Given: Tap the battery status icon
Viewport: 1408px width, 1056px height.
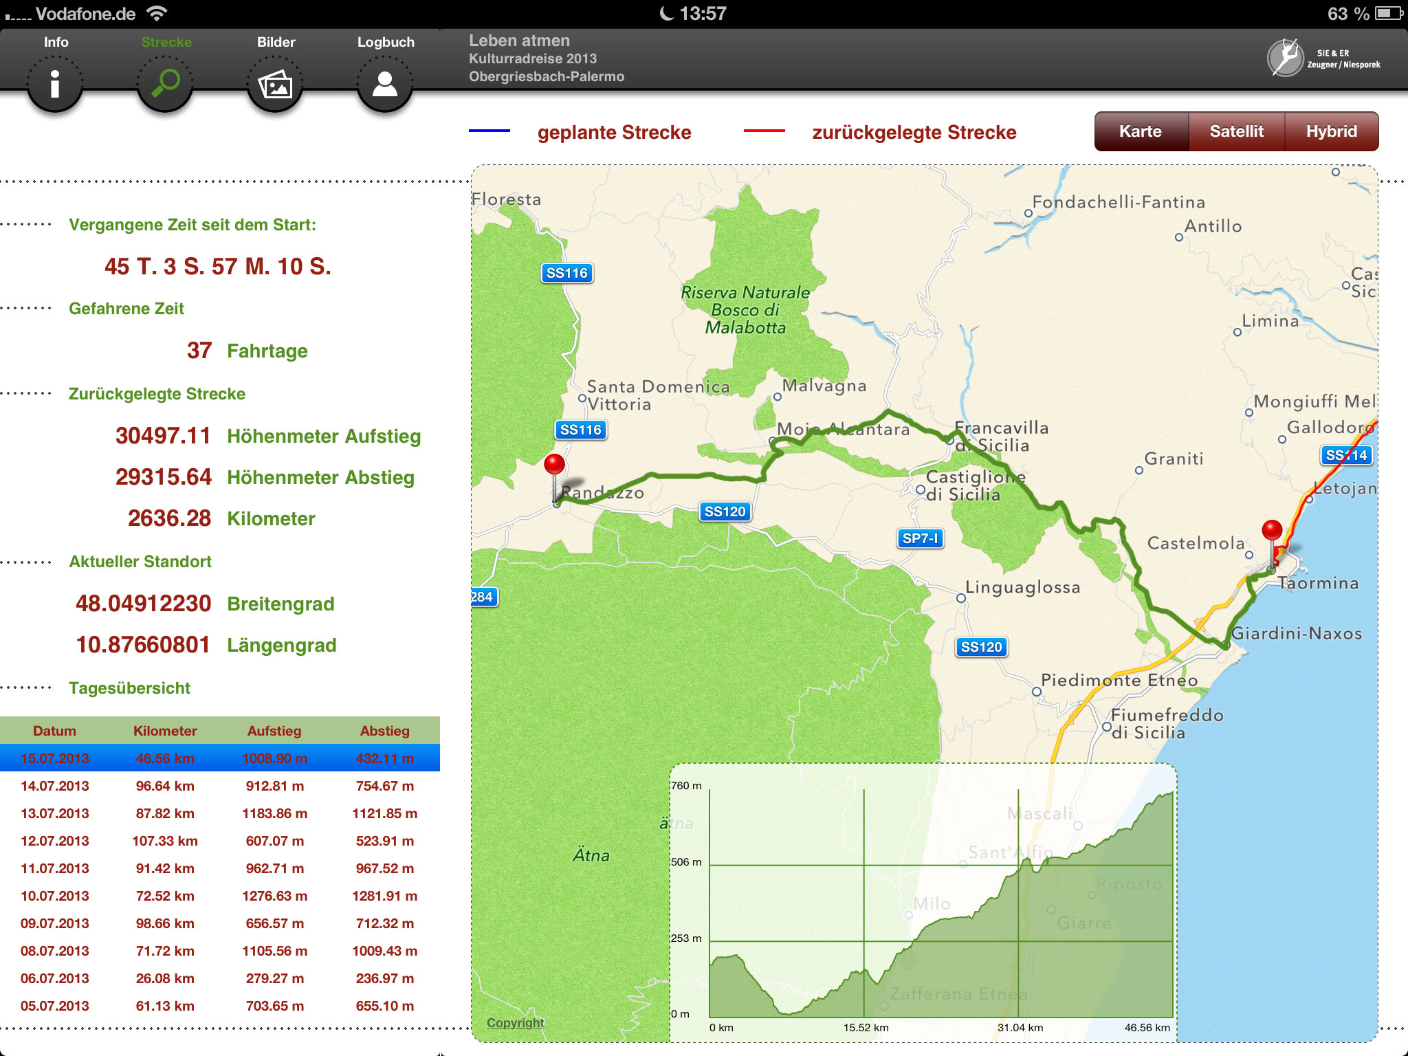Looking at the screenshot, I should [x=1389, y=13].
